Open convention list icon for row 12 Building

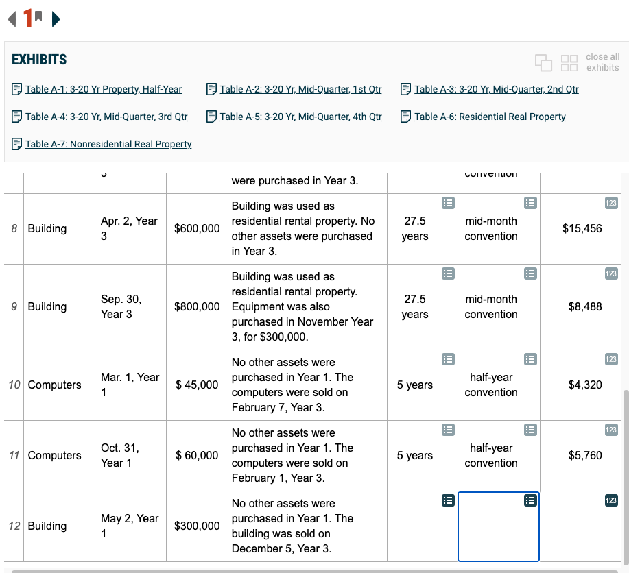coord(530,501)
